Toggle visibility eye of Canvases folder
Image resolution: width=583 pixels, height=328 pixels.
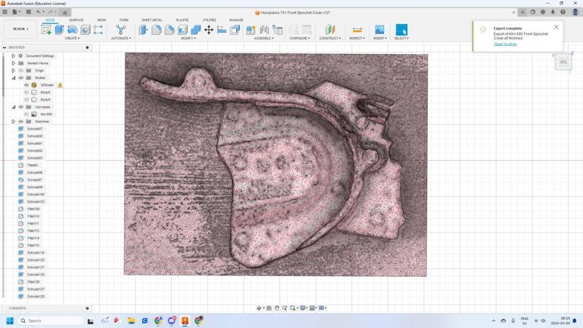click(21, 106)
